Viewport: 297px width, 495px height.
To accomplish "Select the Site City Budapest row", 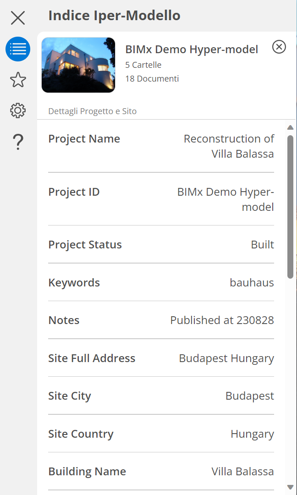I will [161, 396].
